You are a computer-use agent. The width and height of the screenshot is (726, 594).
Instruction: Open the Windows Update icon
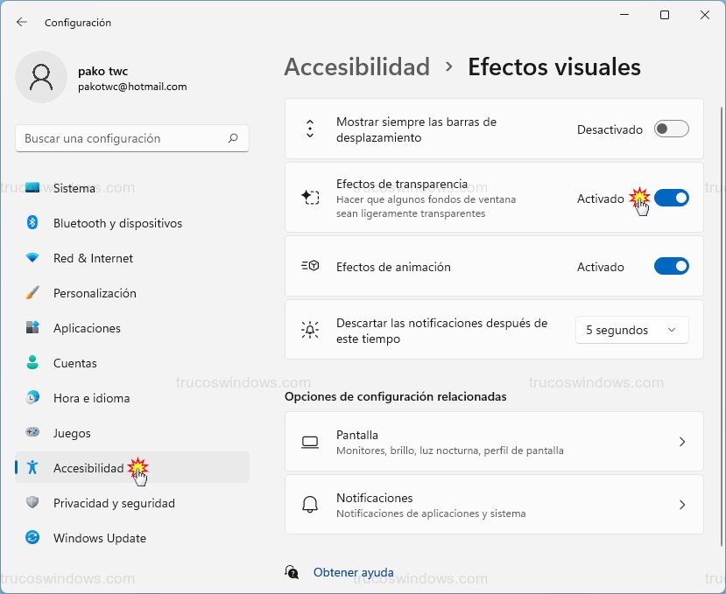pos(28,538)
